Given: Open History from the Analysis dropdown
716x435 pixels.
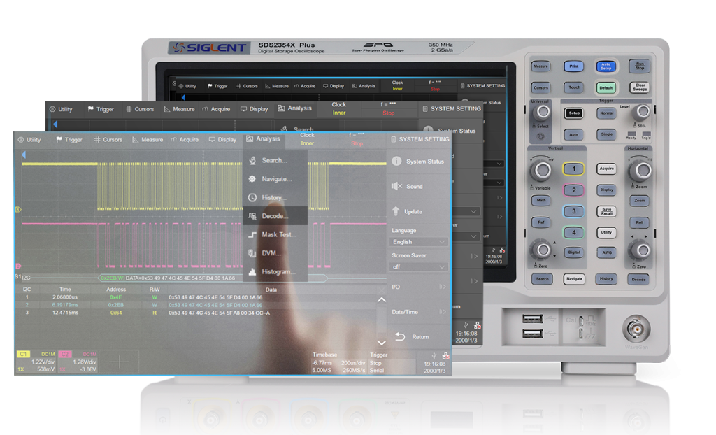Looking at the screenshot, I should [x=273, y=198].
